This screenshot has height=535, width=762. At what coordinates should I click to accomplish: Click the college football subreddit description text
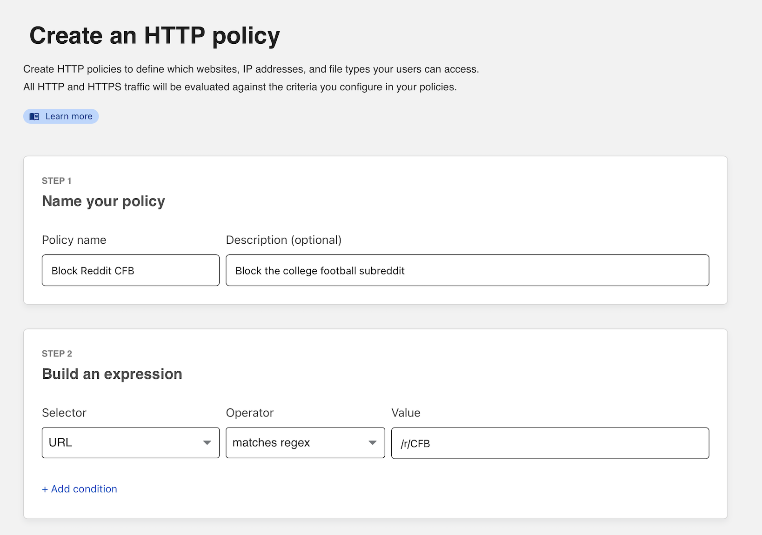pyautogui.click(x=320, y=270)
